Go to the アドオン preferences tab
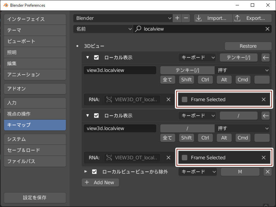Viewport: 276px width, 207px height. pos(35,89)
